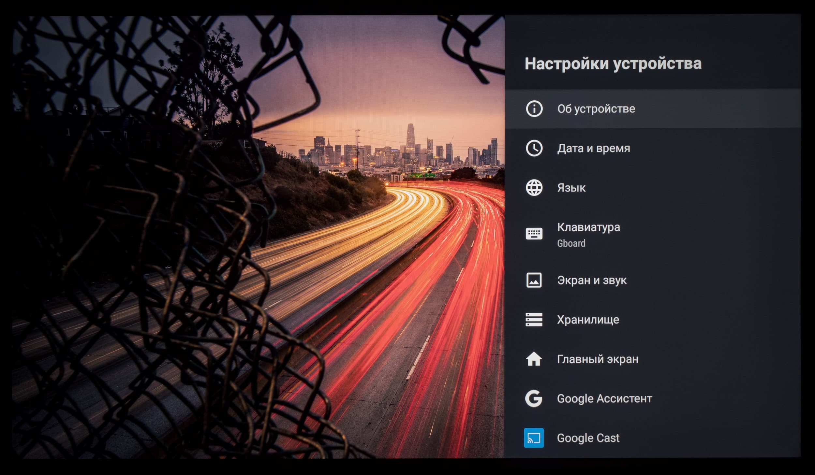Open Главный экран settings
The image size is (815, 475).
[x=598, y=359]
